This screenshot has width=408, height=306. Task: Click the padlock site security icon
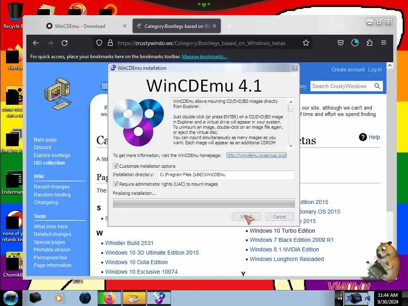pyautogui.click(x=110, y=43)
